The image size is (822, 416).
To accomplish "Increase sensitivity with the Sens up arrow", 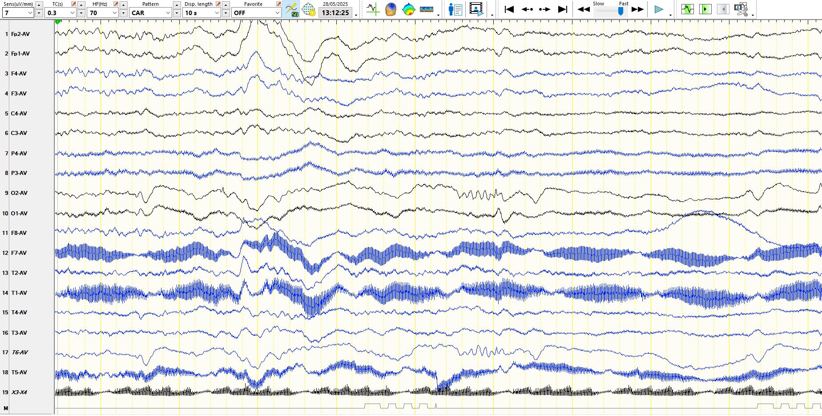I will pos(39,5).
